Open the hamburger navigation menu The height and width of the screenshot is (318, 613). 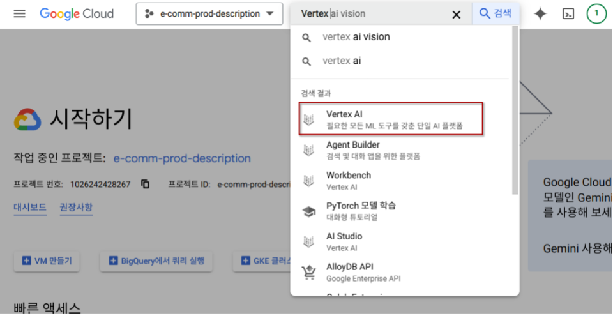tap(19, 13)
